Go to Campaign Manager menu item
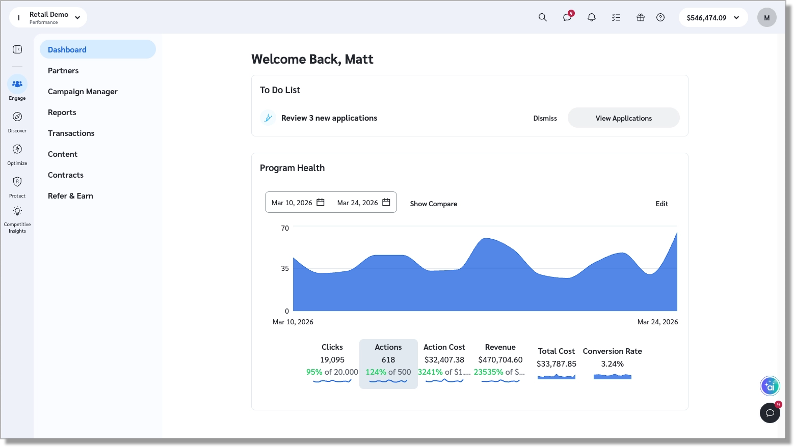 point(83,92)
